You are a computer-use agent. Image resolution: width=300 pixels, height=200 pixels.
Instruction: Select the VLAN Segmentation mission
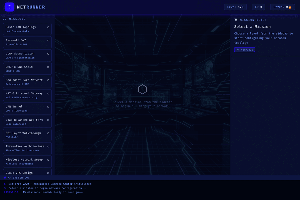(27, 56)
